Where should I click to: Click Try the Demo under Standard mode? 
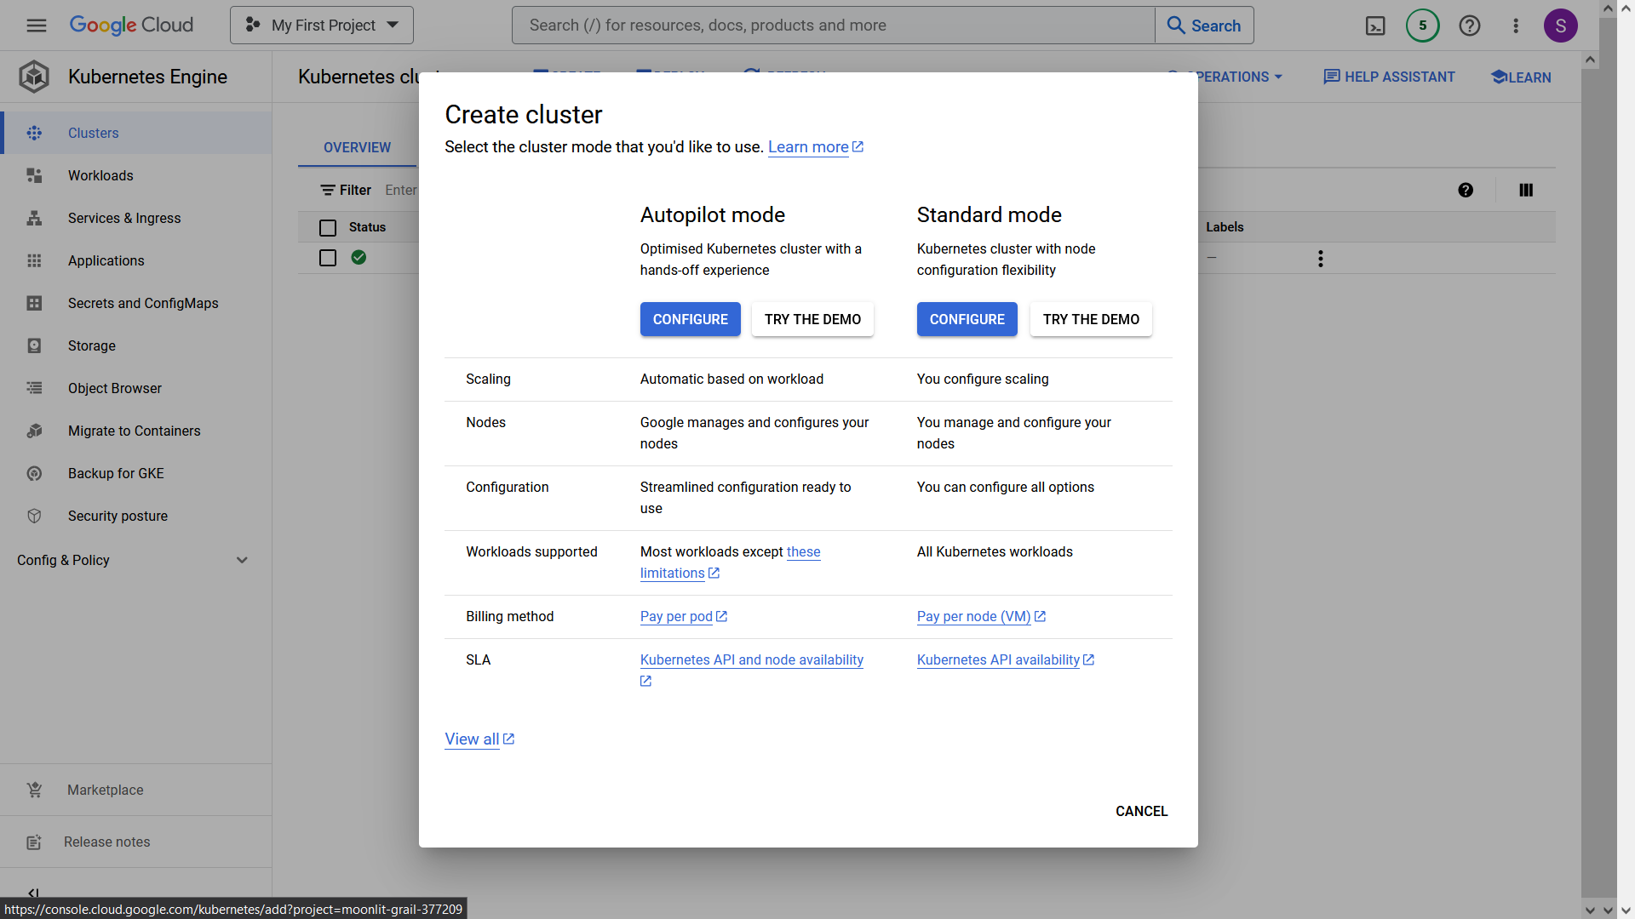point(1091,319)
